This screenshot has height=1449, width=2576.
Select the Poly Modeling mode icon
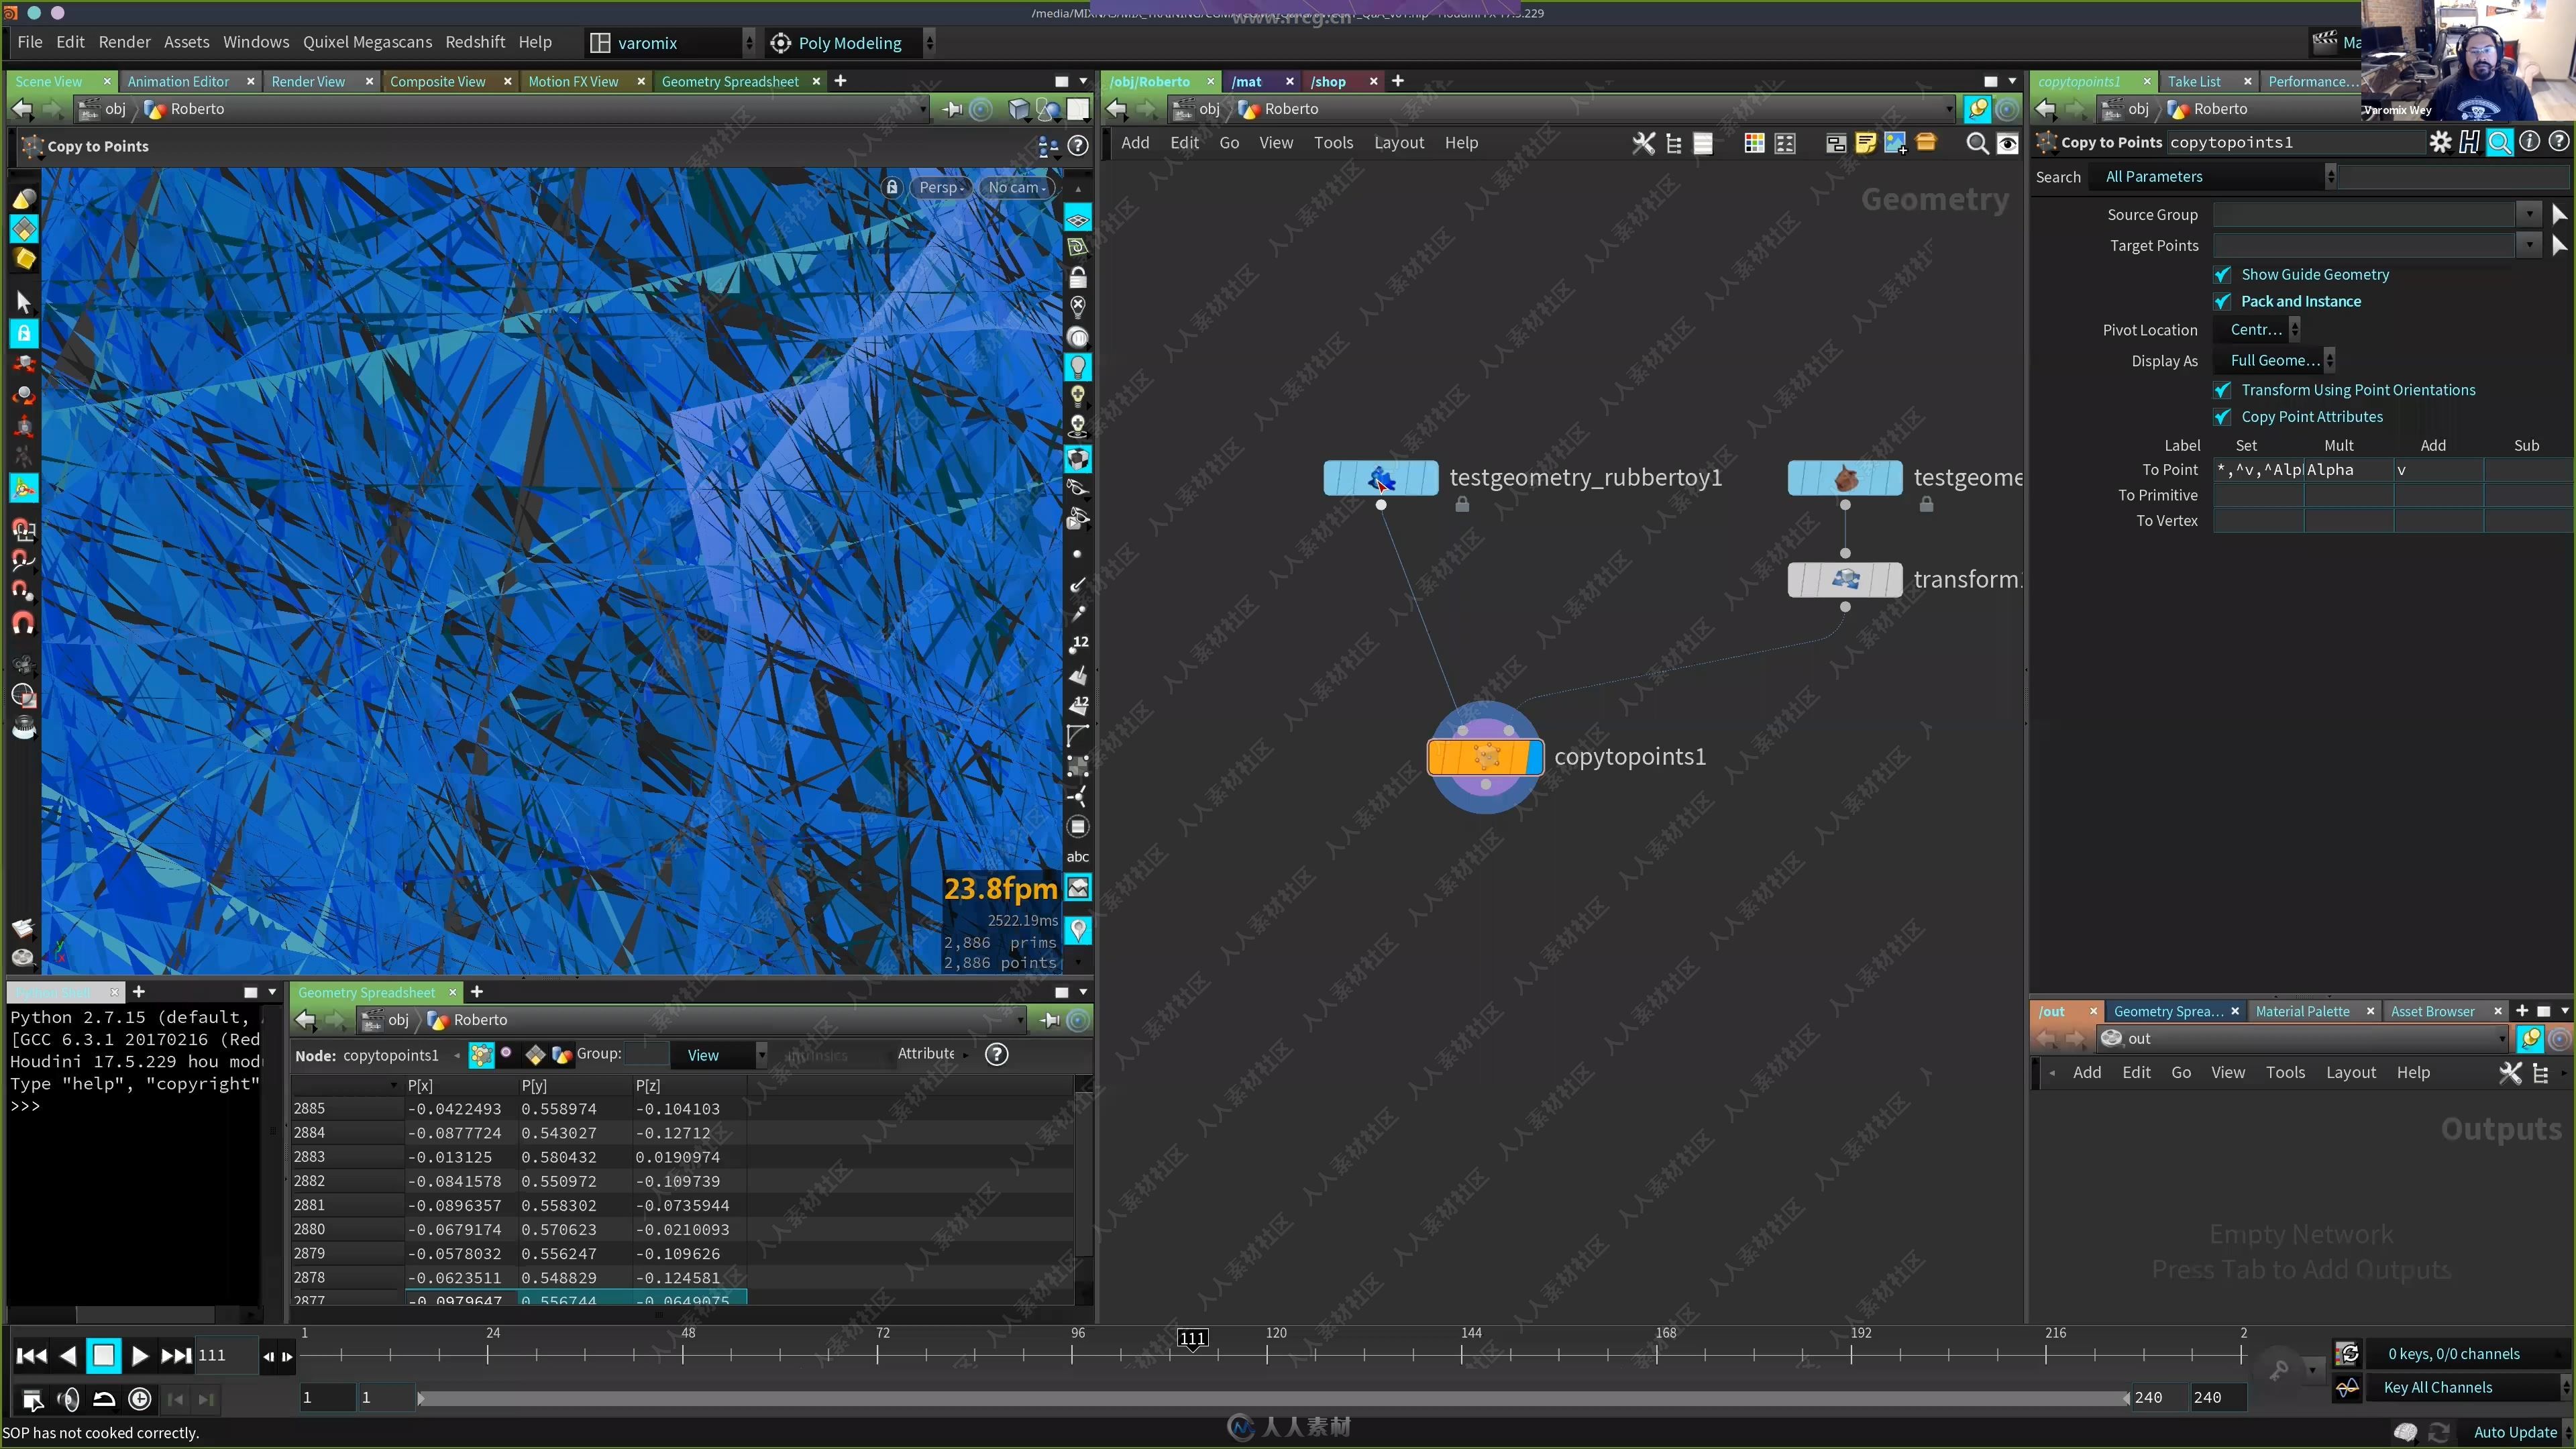tap(780, 42)
